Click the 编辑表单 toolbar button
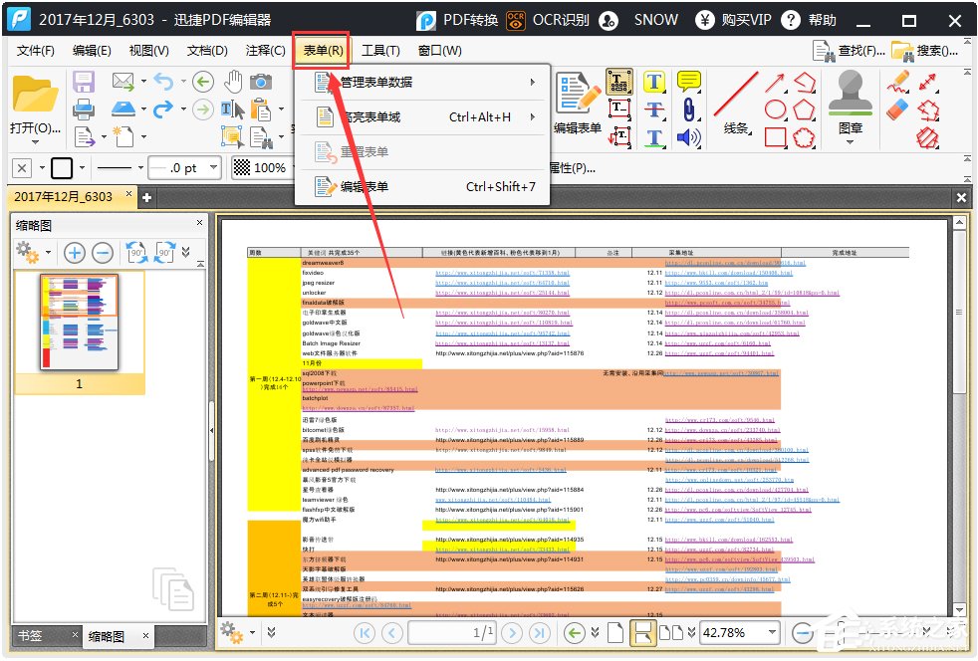 [578, 105]
